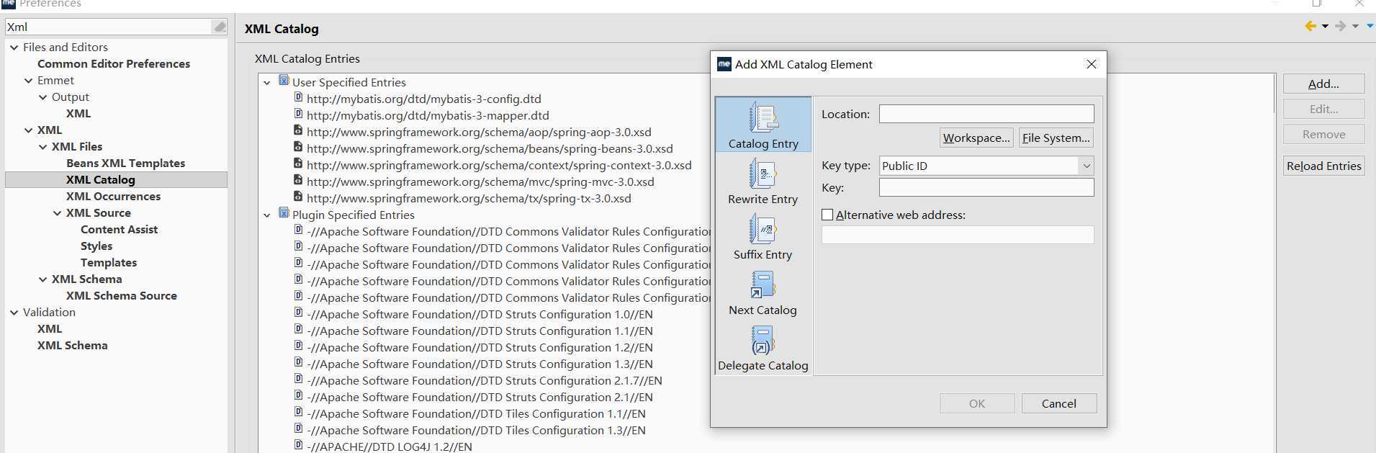Open XML Schema Source preferences page
This screenshot has height=453, width=1376.
(x=122, y=295)
